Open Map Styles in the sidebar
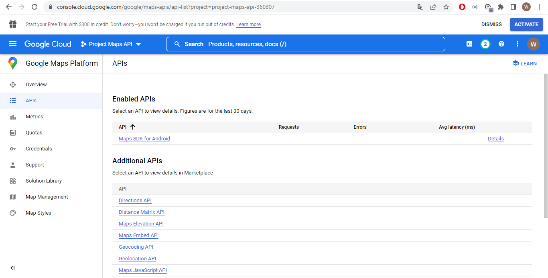 pyautogui.click(x=51, y=213)
